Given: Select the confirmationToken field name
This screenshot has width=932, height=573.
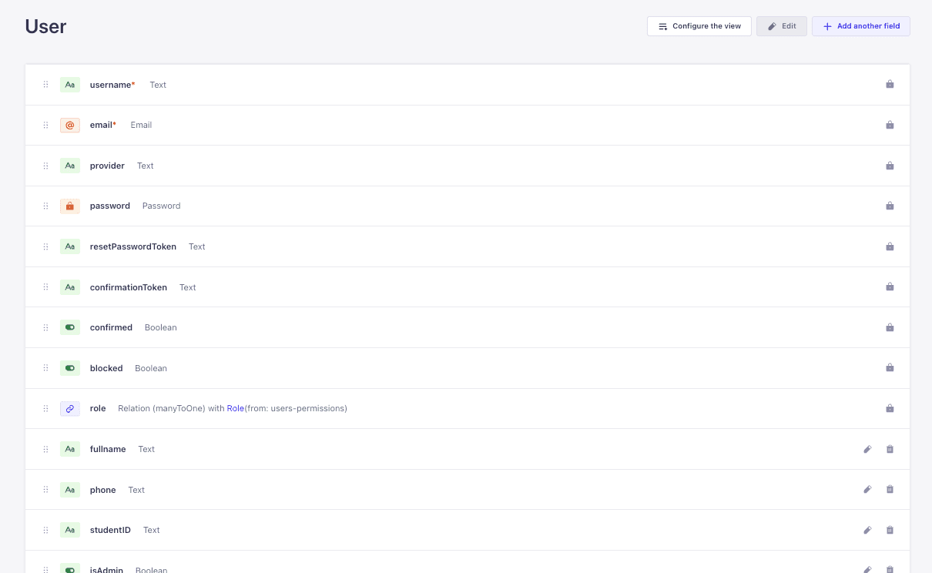Looking at the screenshot, I should click(128, 287).
